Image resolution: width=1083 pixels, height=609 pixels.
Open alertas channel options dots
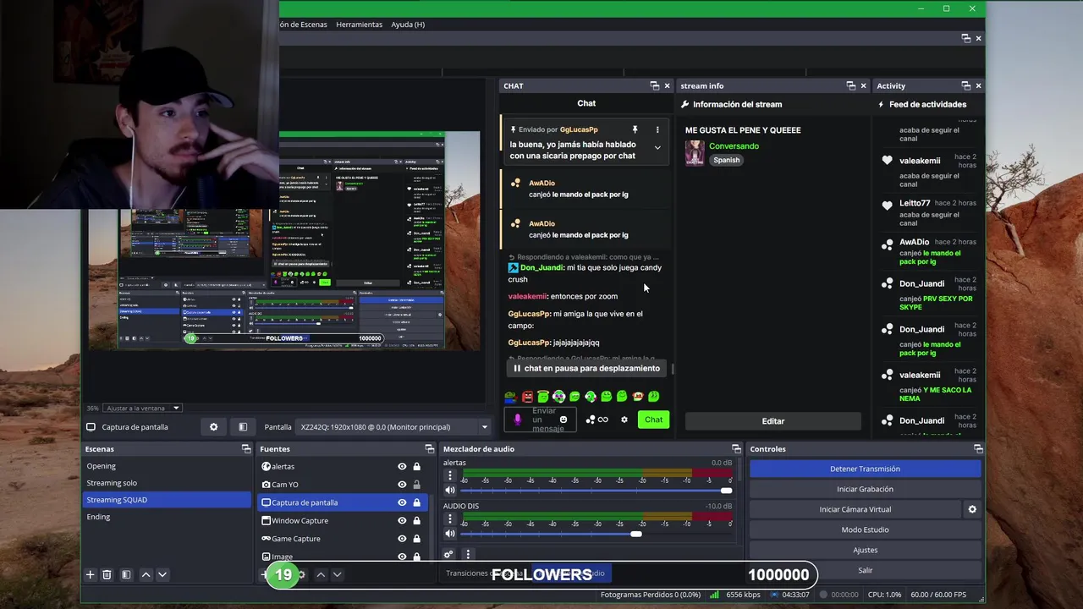coord(450,475)
